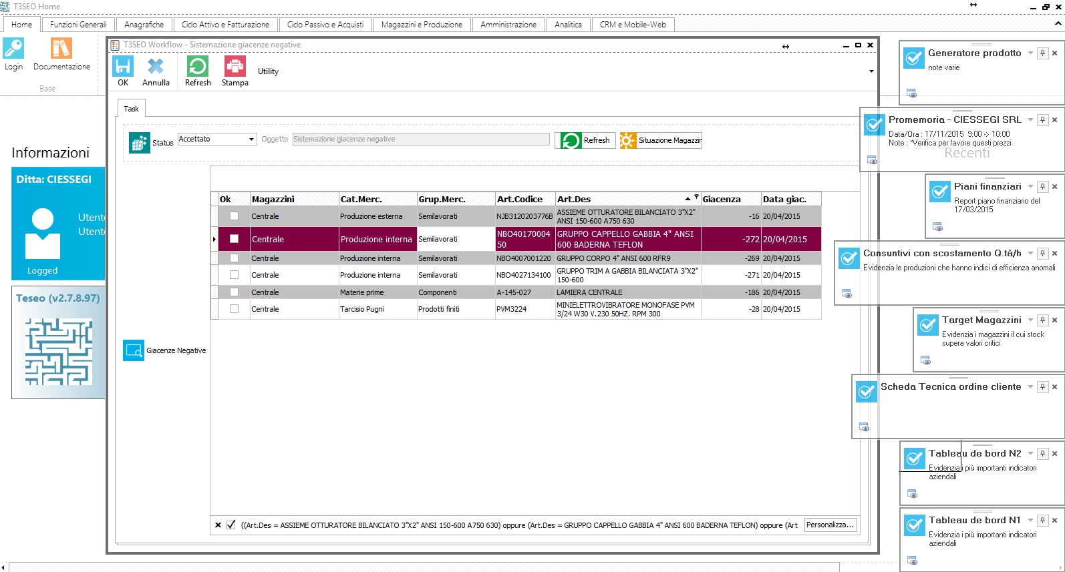1065x572 pixels.
Task: Click the Login key icon
Action: pyautogui.click(x=13, y=48)
